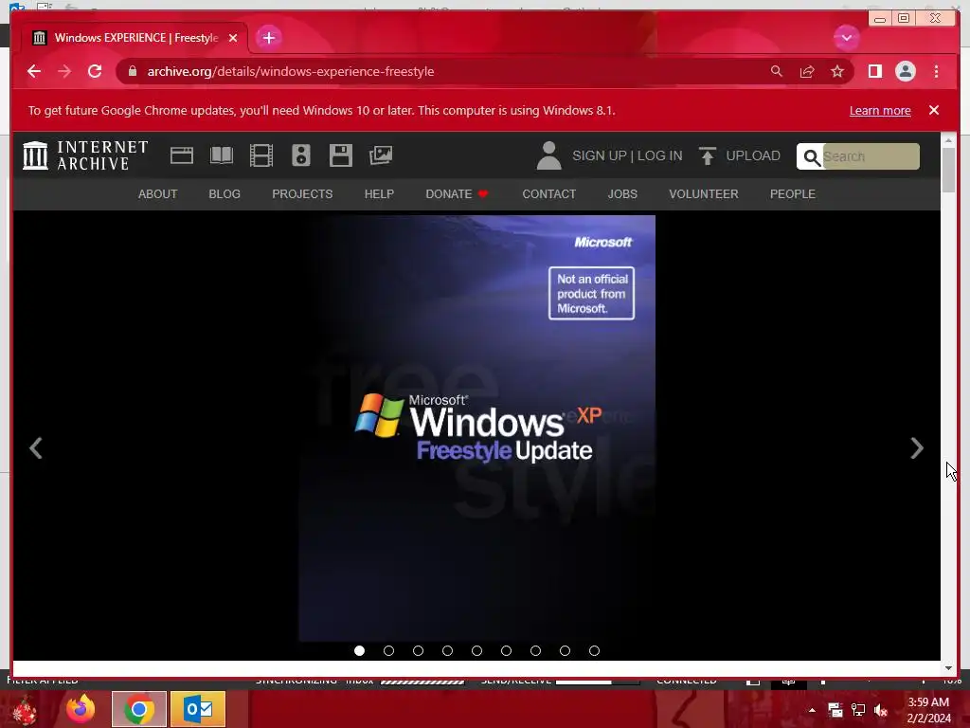The image size is (970, 728).
Task: Open a new tab with plus button
Action: [x=268, y=38]
